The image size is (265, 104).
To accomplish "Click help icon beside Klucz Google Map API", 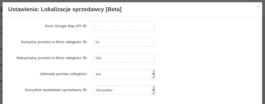I will coord(84,26).
